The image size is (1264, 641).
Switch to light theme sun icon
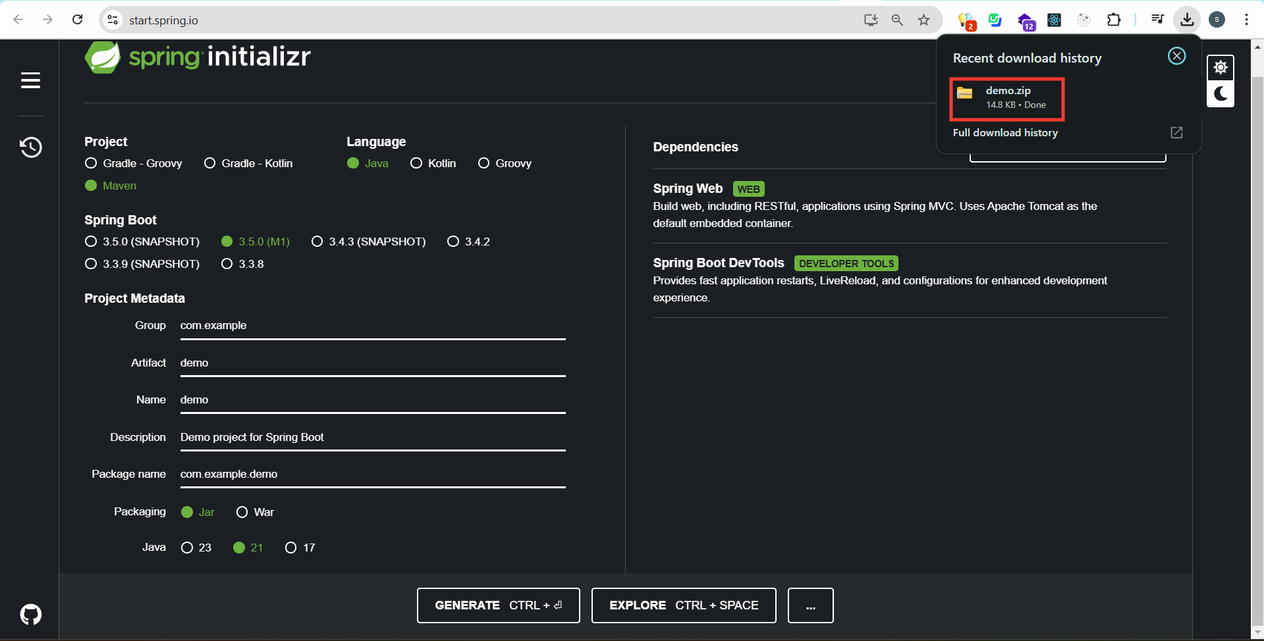click(x=1221, y=68)
